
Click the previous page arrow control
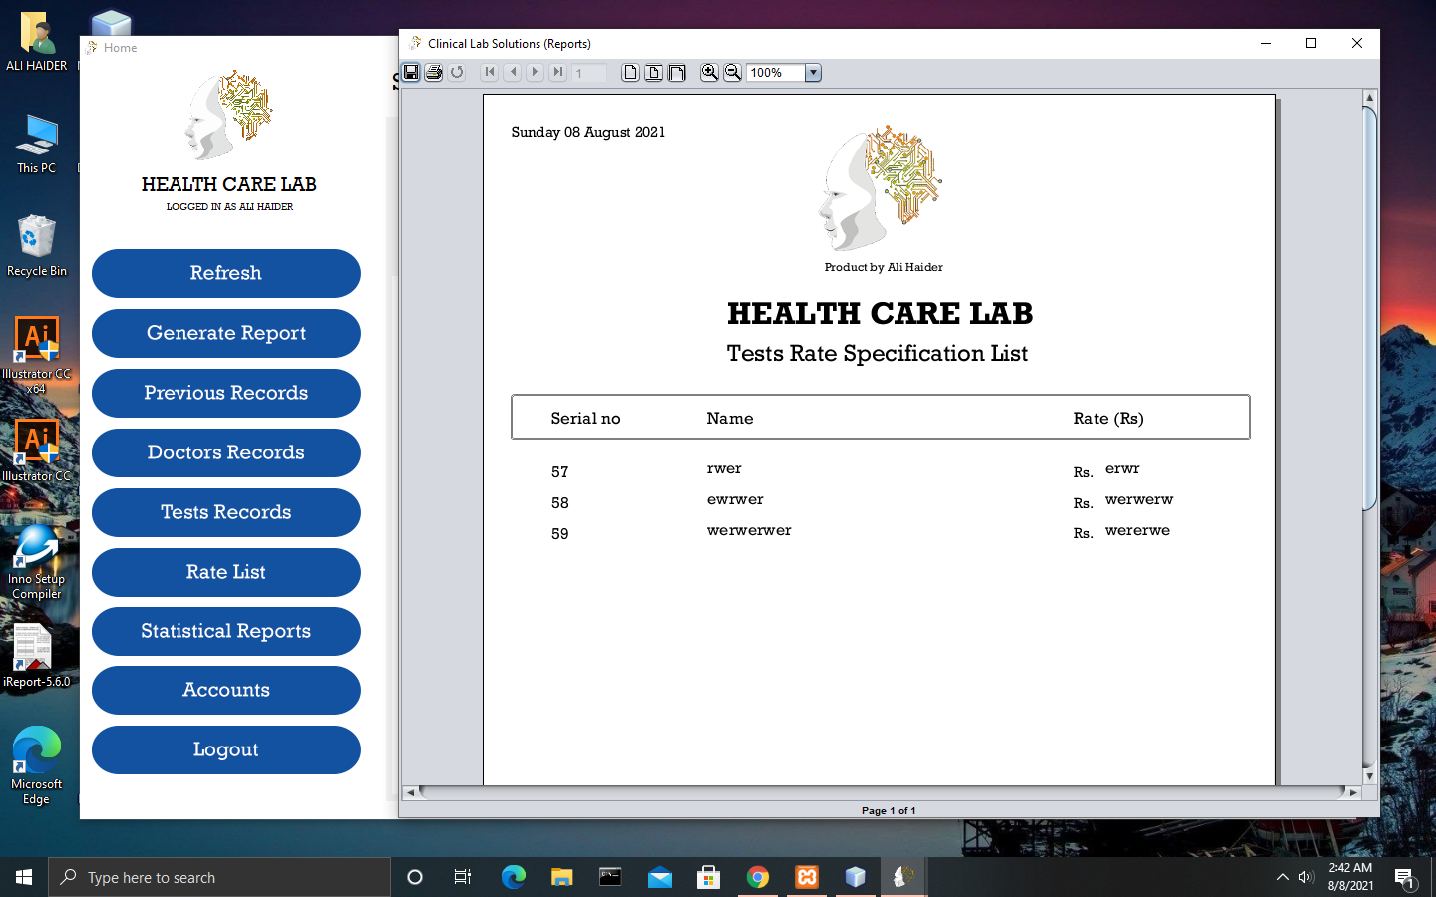pyautogui.click(x=513, y=72)
